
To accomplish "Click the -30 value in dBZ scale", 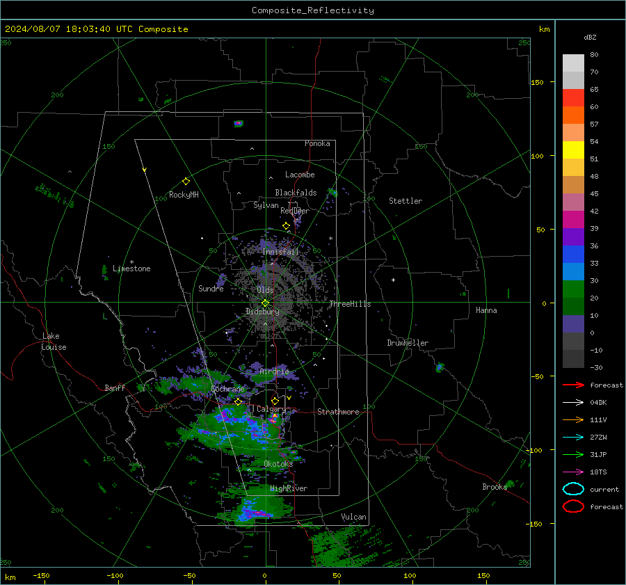I will [x=596, y=367].
